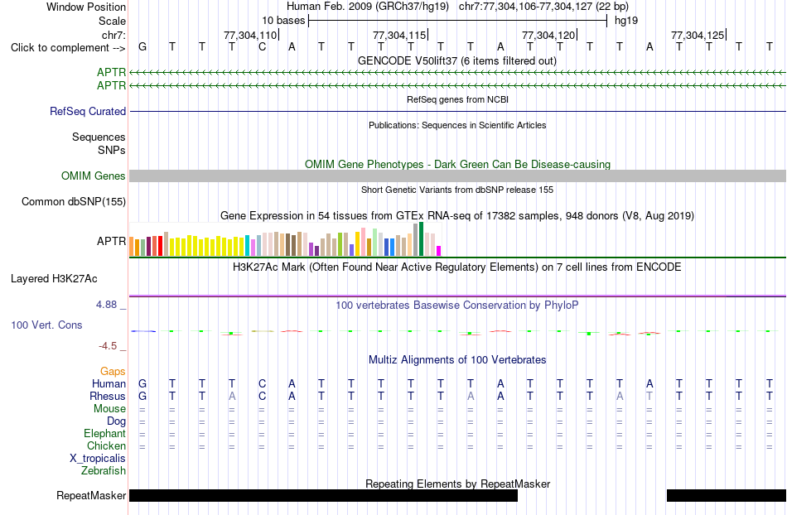Click the APTR label beside the GTEx bars
The width and height of the screenshot is (787, 515).
(111, 241)
